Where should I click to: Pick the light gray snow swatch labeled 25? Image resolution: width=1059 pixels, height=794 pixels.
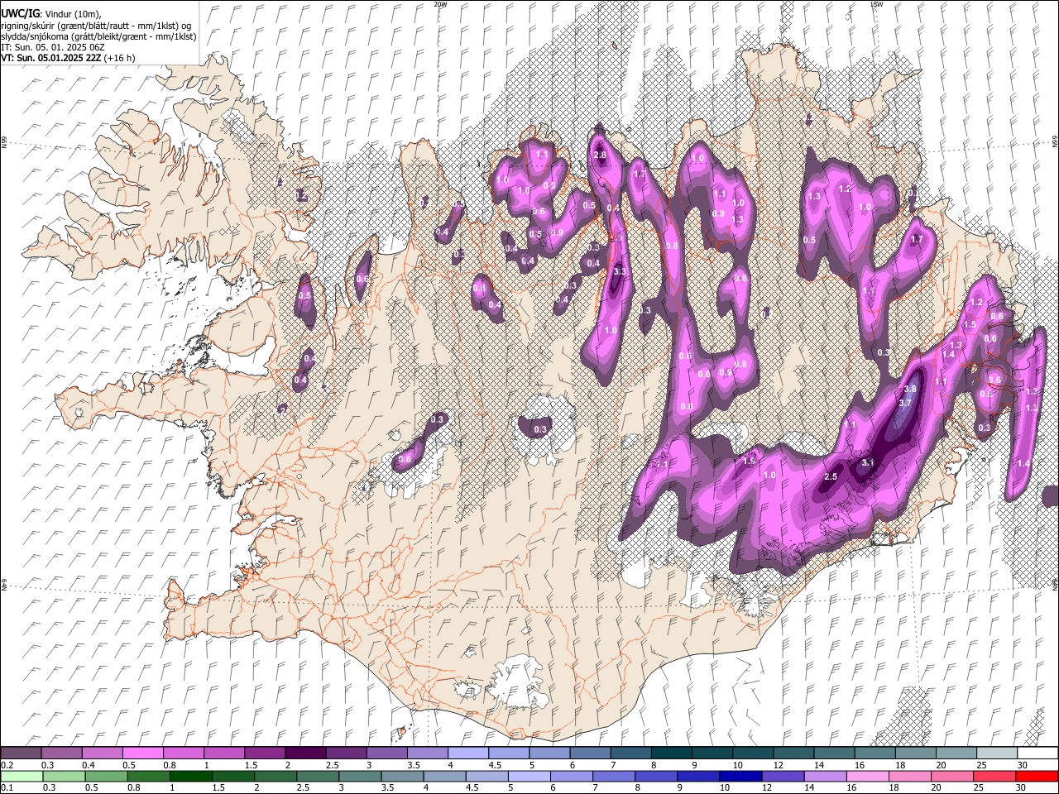(996, 753)
